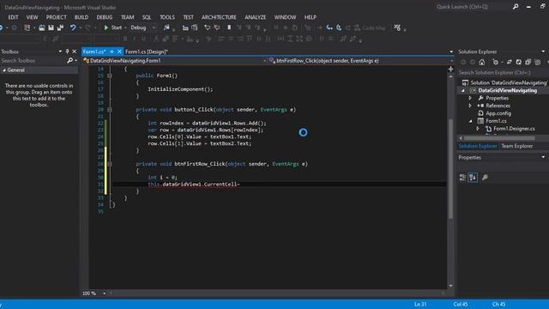Image resolution: width=549 pixels, height=309 pixels.
Task: Expand the Properties node in Solution Explorer
Action: pyautogui.click(x=470, y=98)
